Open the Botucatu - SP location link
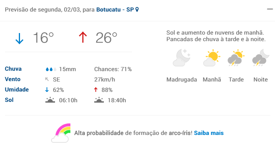This screenshot has width=275, height=148. coord(115,10)
